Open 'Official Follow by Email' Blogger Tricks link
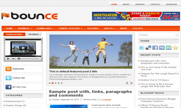The image size is (181, 108). pyautogui.click(x=157, y=106)
